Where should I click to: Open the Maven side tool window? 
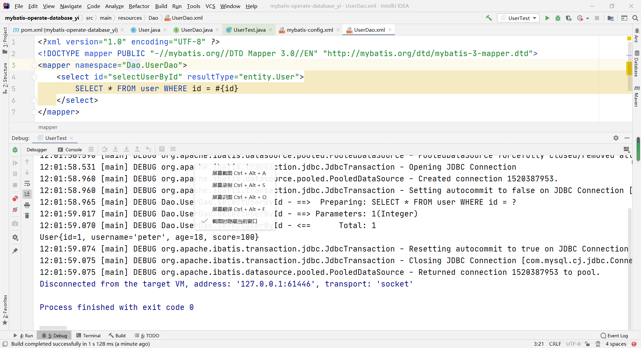coord(637,97)
